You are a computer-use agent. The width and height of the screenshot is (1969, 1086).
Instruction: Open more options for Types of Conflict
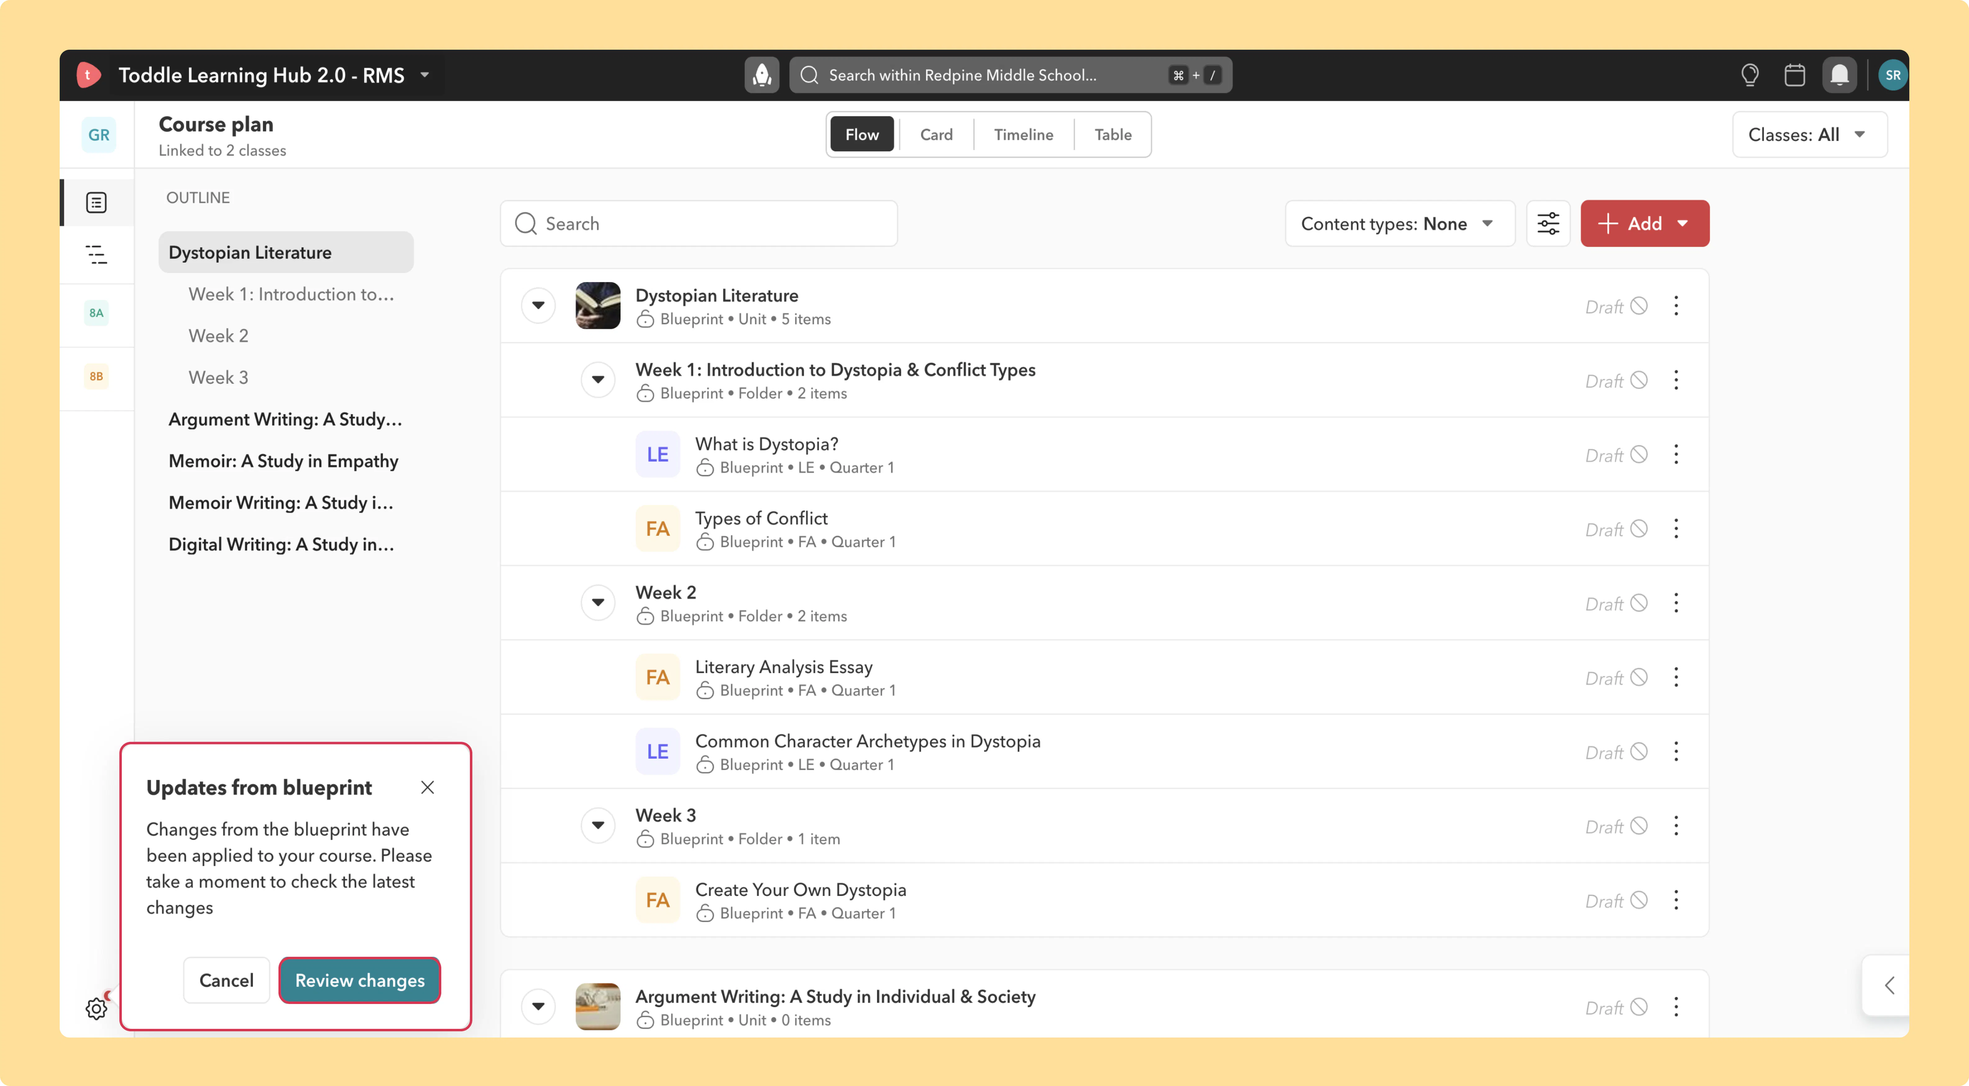pyautogui.click(x=1676, y=528)
